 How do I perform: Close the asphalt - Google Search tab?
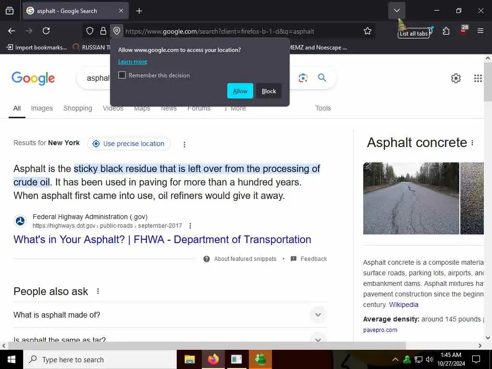121,11
